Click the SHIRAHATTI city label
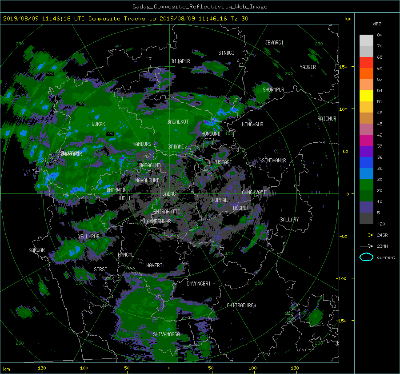400x374 pixels. [x=167, y=212]
